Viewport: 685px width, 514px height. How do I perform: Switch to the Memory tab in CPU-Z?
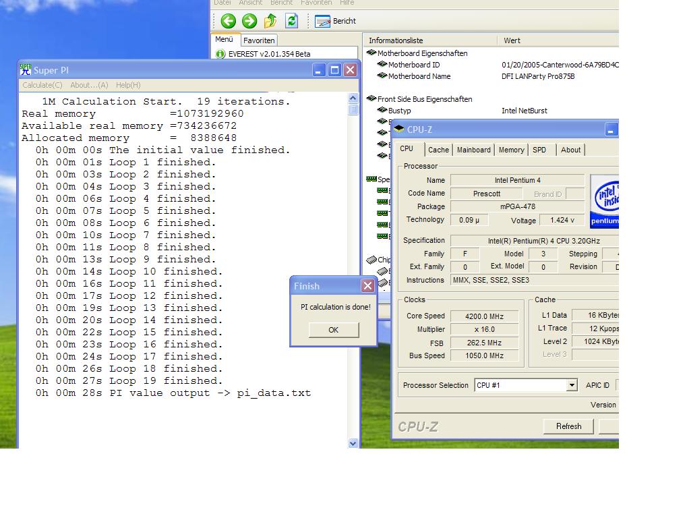(x=512, y=150)
